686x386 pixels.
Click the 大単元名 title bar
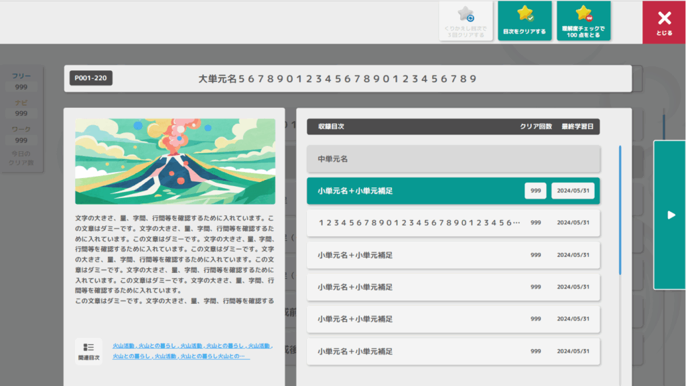[x=348, y=78]
